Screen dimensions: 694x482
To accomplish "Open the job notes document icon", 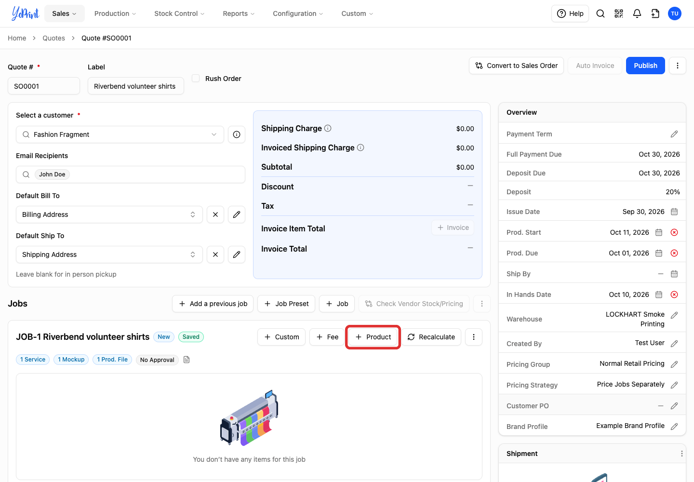I will click(x=187, y=360).
